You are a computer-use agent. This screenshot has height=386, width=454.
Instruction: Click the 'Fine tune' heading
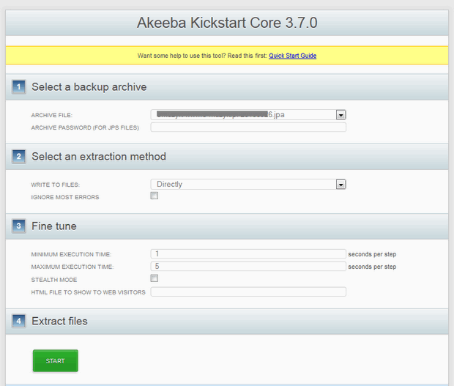pos(54,226)
